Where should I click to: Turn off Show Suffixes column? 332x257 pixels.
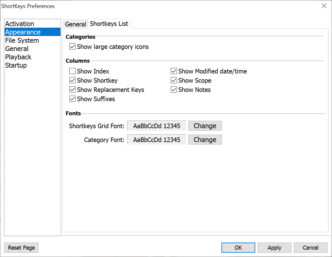(x=72, y=99)
